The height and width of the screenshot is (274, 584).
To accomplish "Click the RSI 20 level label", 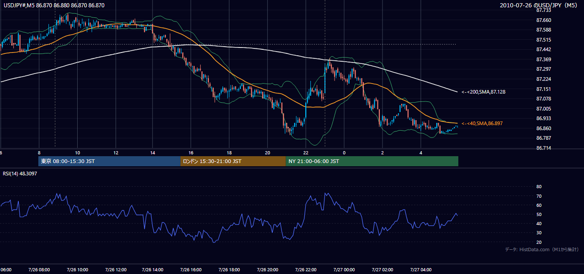I will click(539, 242).
